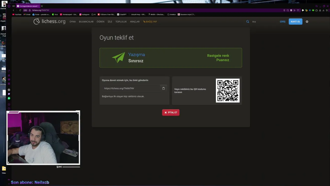The image size is (330, 186).
Task: Click the workspaces icon beside the tab
Action: [x=13, y=6]
